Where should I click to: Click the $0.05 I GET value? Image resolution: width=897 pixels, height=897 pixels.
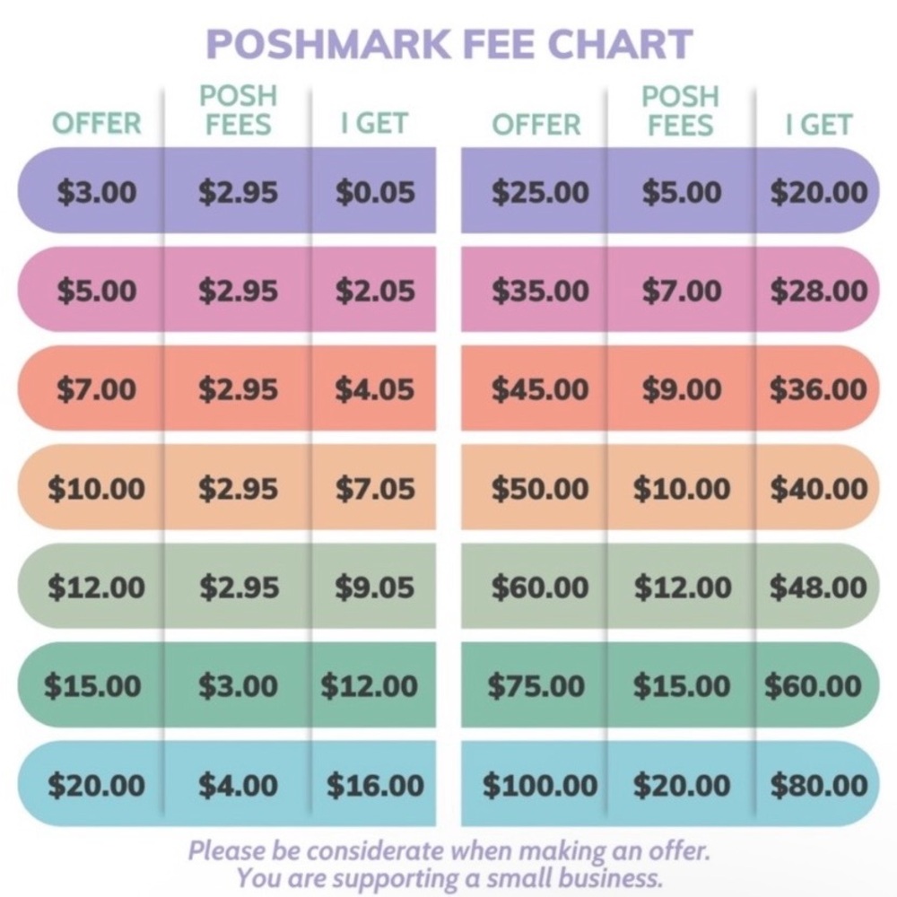tap(375, 192)
